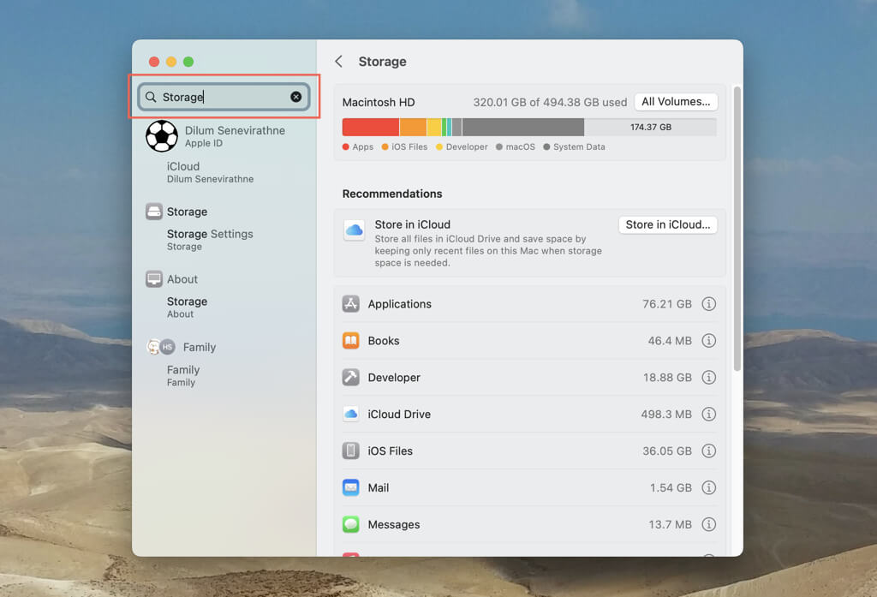Screen dimensions: 877x597
Task: Click the About display icon
Action: coord(154,278)
